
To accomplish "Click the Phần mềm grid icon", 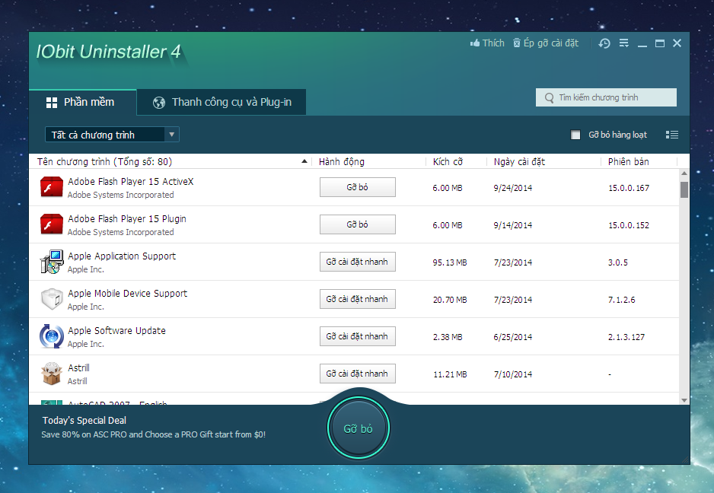I will coord(52,103).
